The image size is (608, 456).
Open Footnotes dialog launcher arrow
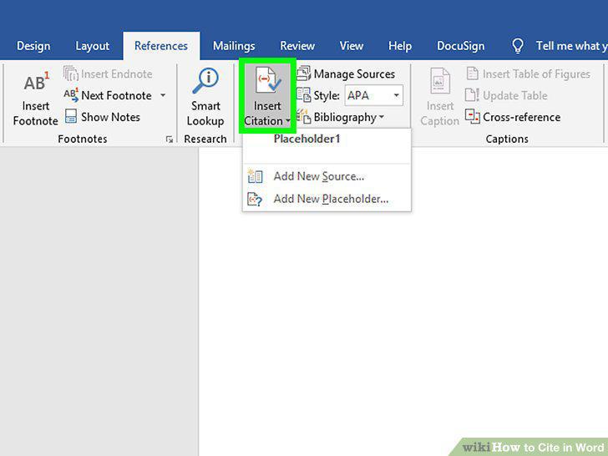[x=169, y=139]
